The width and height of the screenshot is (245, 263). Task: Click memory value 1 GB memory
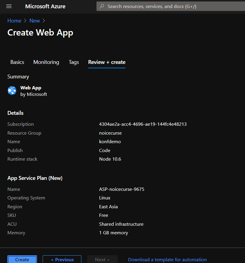114,233
